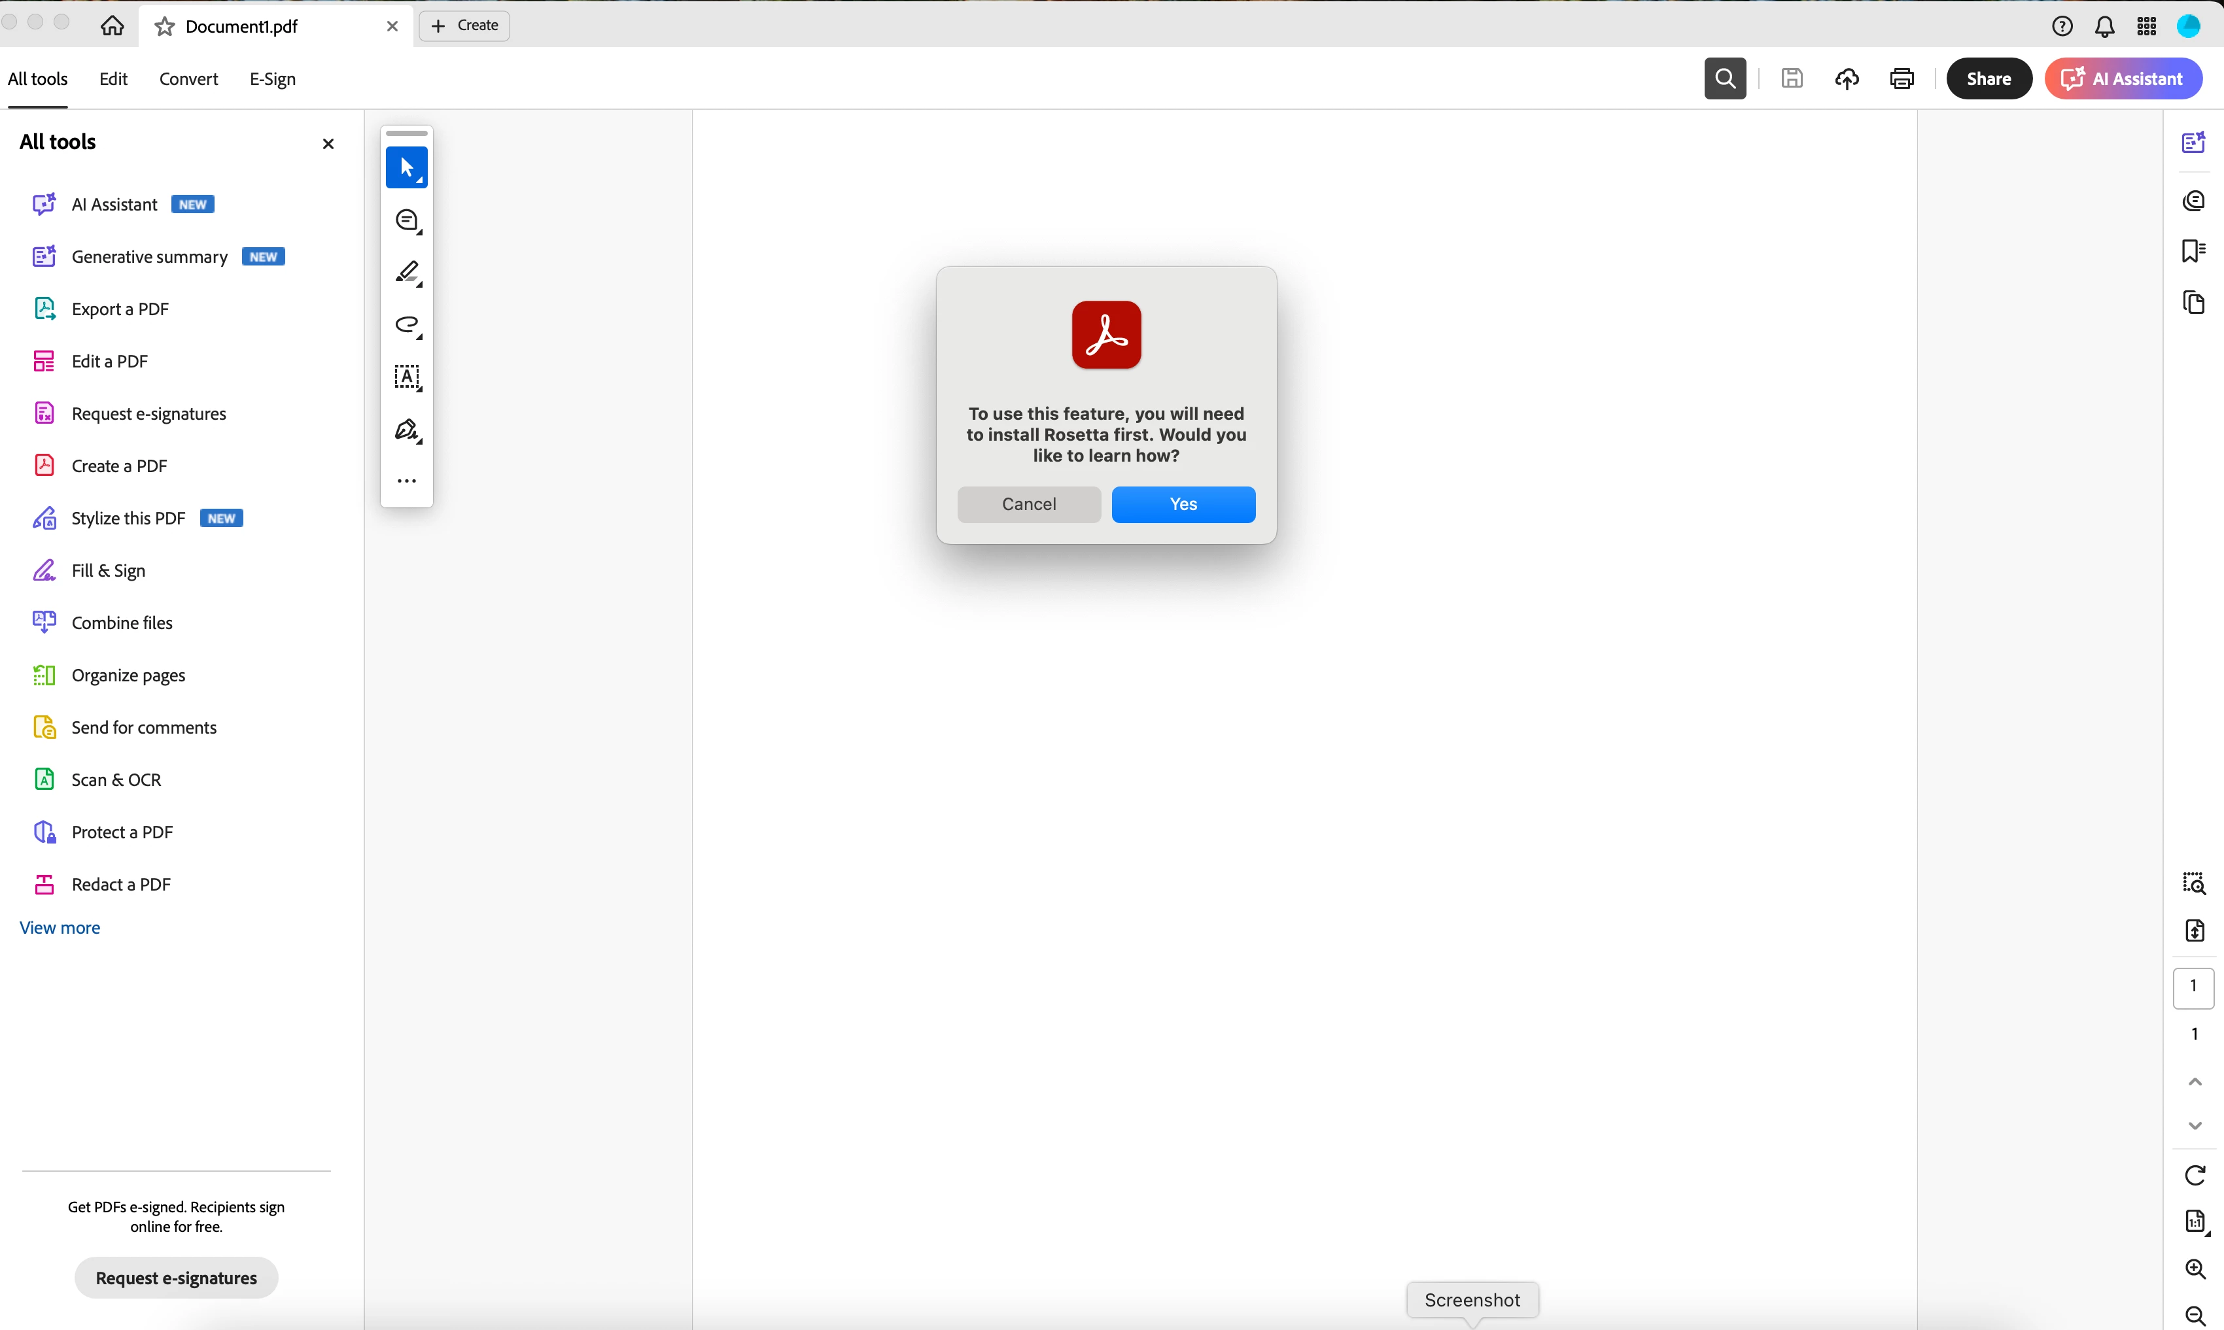
Task: Click the current page number field
Action: (2193, 987)
